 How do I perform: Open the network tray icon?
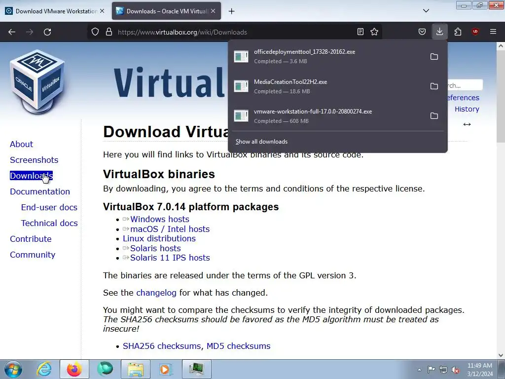coord(443,370)
